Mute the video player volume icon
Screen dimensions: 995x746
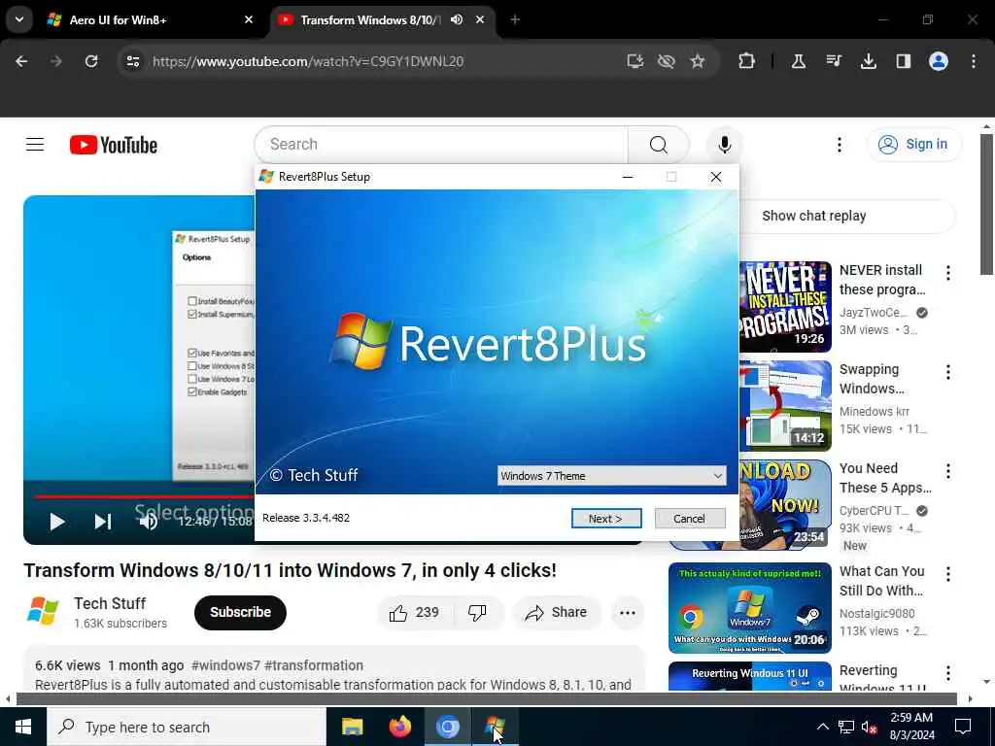coord(149,522)
